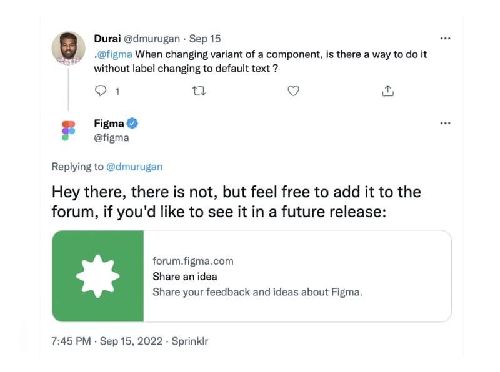This screenshot has height=372, width=500.
Task: Click the @figma handle under Figma name
Action: 111,137
